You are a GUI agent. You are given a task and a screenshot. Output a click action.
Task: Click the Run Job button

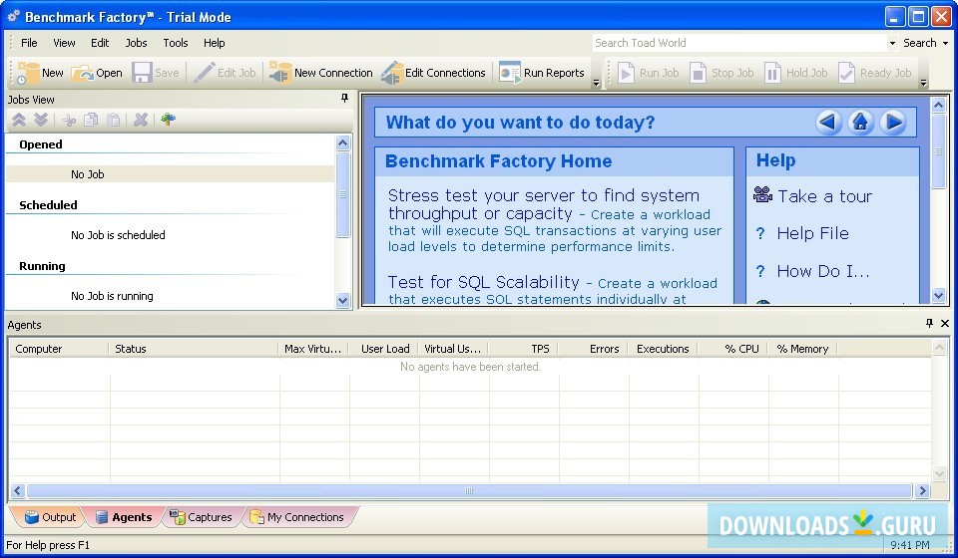click(x=648, y=73)
